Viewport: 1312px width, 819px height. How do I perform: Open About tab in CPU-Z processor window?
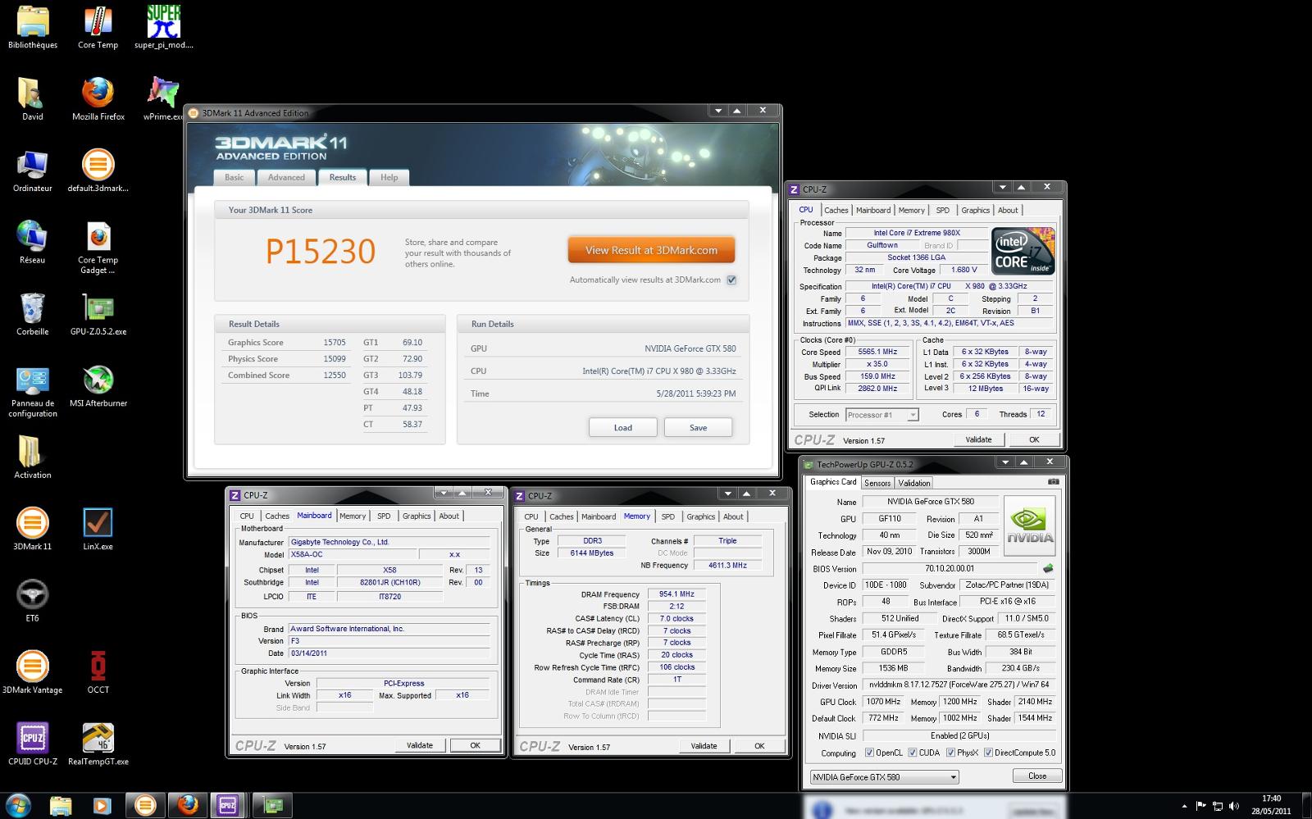click(1008, 210)
